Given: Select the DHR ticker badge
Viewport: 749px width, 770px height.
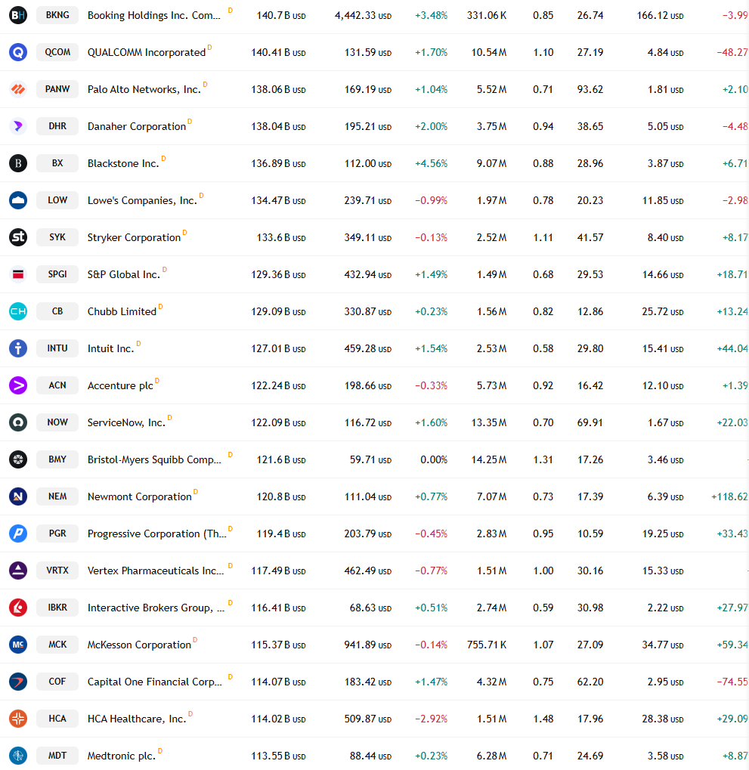Looking at the screenshot, I should click(x=57, y=126).
